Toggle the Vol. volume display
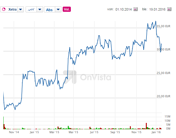 click(67, 9)
